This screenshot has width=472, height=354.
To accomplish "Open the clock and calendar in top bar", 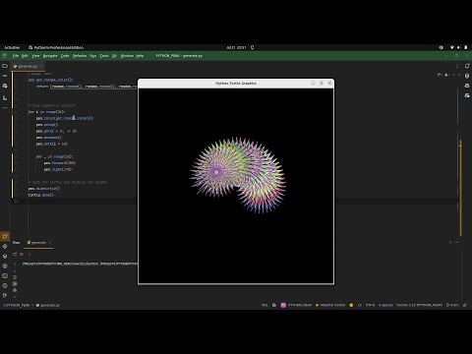I will coord(236,47).
